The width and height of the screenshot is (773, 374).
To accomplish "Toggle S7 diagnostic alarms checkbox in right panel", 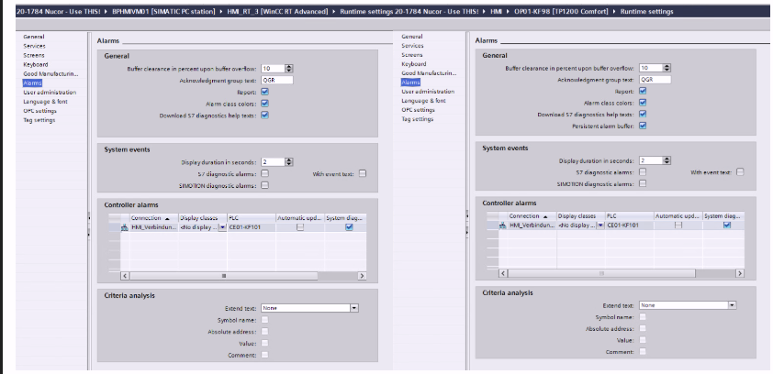I will pos(643,171).
